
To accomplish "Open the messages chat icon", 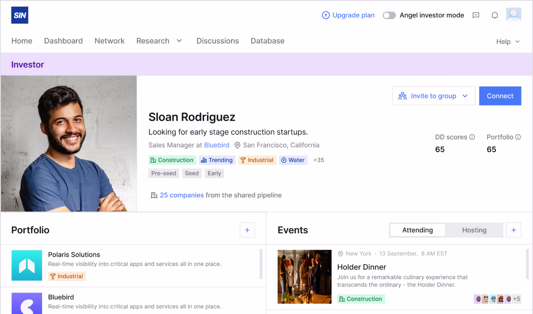I will [x=476, y=15].
